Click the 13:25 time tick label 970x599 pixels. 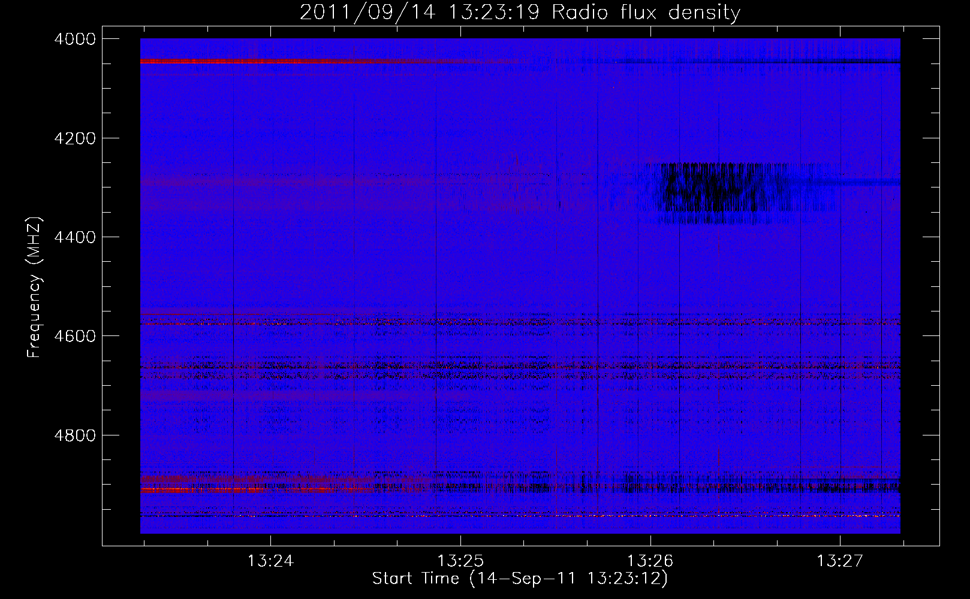[x=460, y=561]
